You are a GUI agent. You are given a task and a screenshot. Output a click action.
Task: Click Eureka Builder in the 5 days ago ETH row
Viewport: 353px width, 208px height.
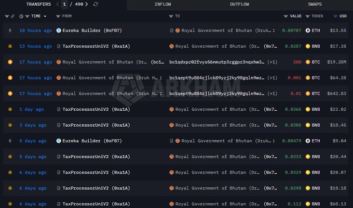pyautogui.click(x=92, y=141)
